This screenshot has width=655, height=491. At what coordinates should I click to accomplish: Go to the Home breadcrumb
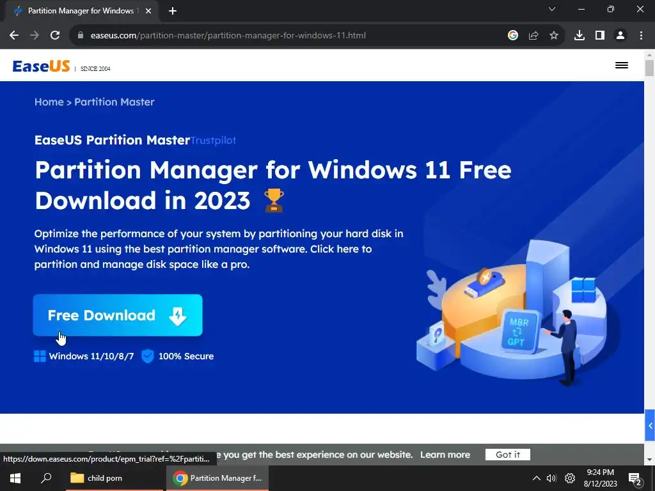coord(49,102)
